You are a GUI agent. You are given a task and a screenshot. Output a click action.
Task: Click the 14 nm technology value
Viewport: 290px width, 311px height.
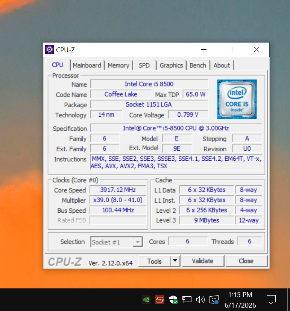coord(106,114)
